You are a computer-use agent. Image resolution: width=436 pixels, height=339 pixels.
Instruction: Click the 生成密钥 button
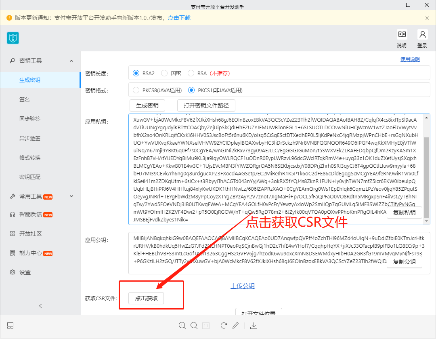click(x=147, y=105)
